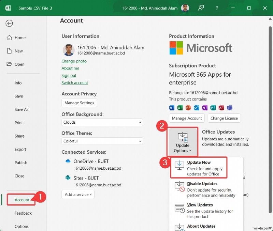Click the feedback person icon in title bar
The width and height of the screenshot is (273, 231).
click(201, 7)
